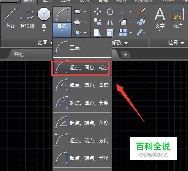Choose 起点, 端点, 方向 arc option
Screen dimensions: 188x171
click(x=82, y=140)
